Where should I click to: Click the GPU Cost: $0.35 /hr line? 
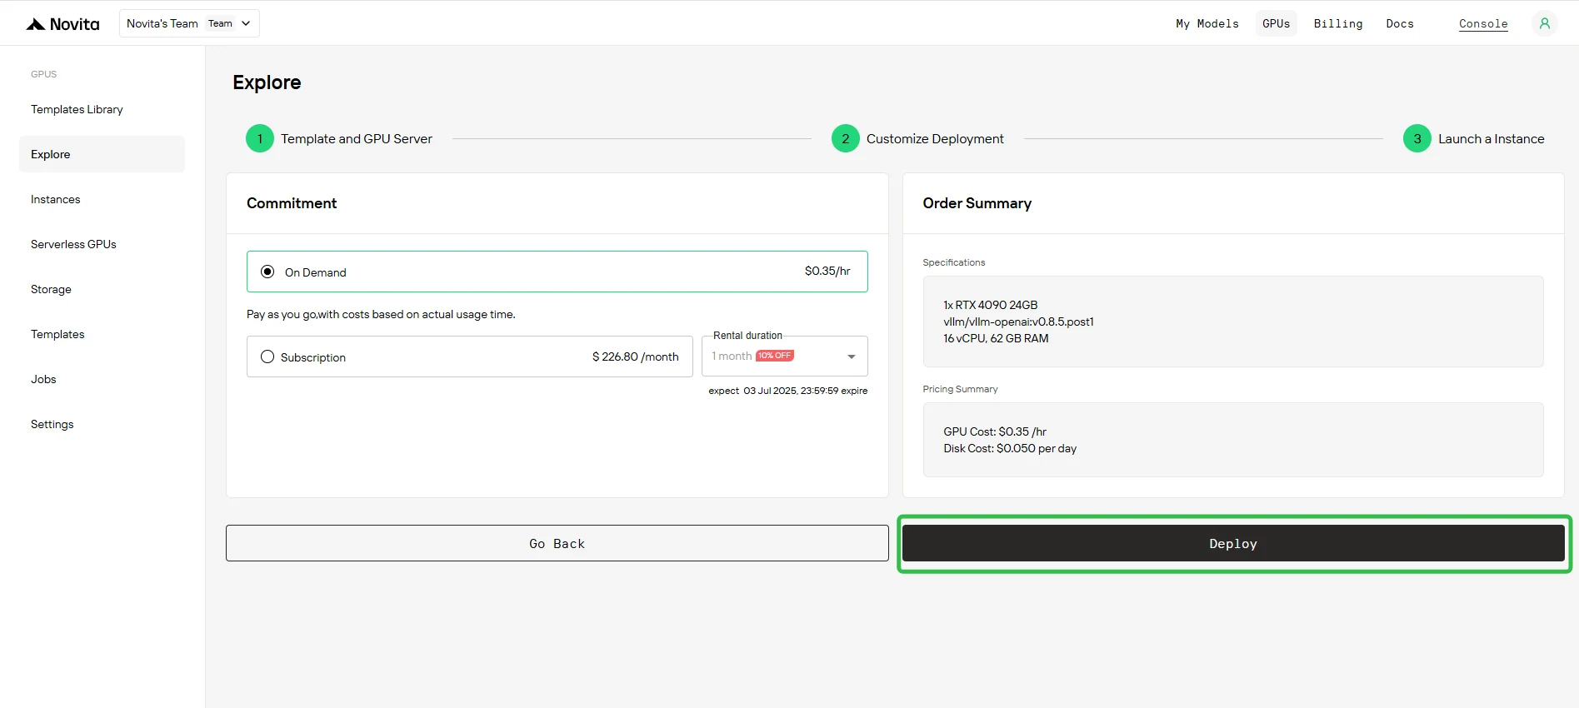point(995,431)
